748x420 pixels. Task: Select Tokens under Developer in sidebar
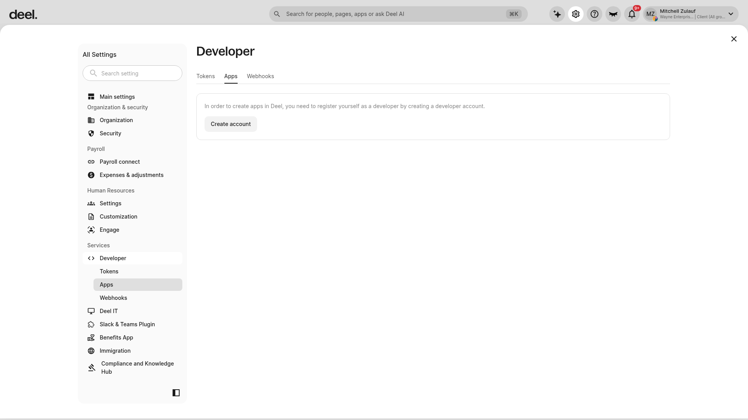(138, 271)
